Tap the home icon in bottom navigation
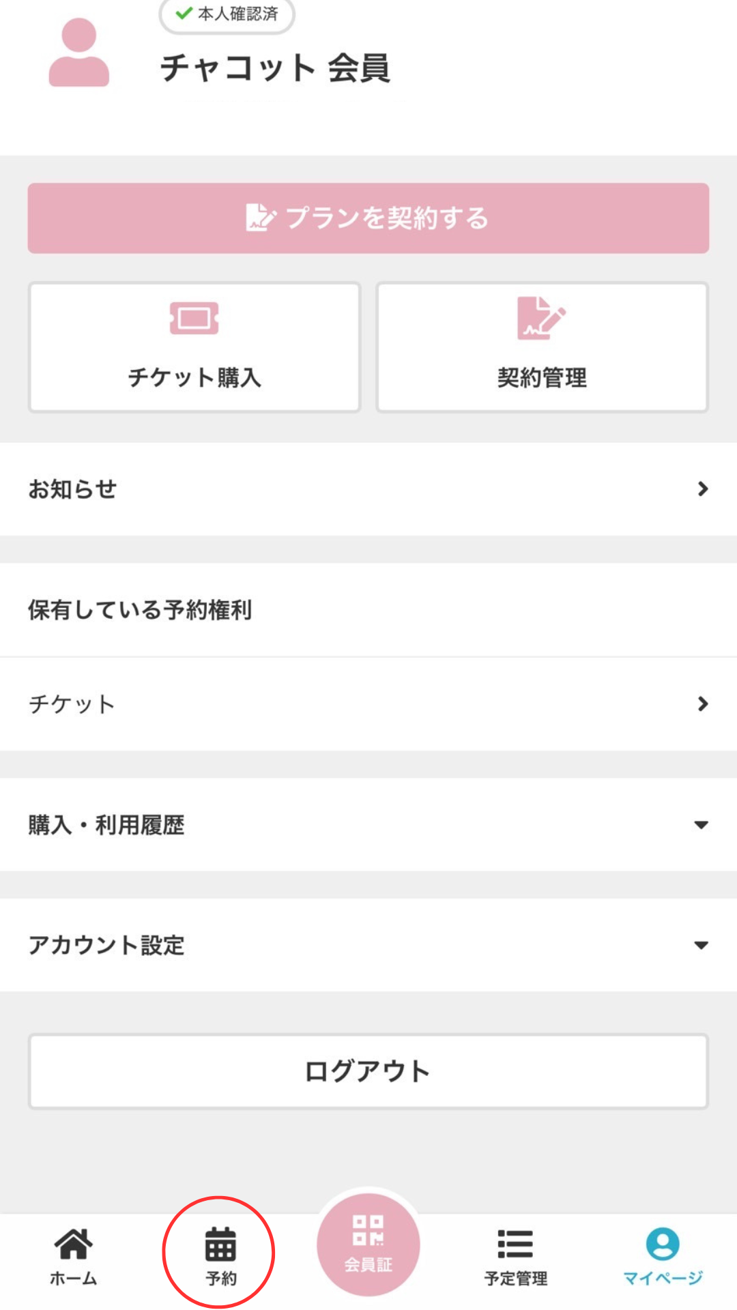 [x=73, y=1243]
